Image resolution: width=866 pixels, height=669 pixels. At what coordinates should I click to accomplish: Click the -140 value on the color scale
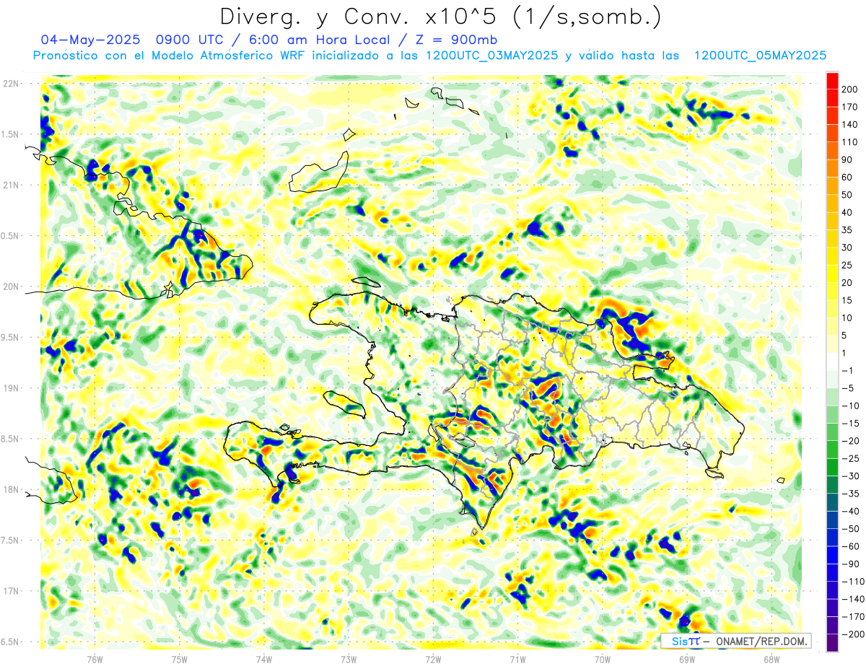pos(853,599)
